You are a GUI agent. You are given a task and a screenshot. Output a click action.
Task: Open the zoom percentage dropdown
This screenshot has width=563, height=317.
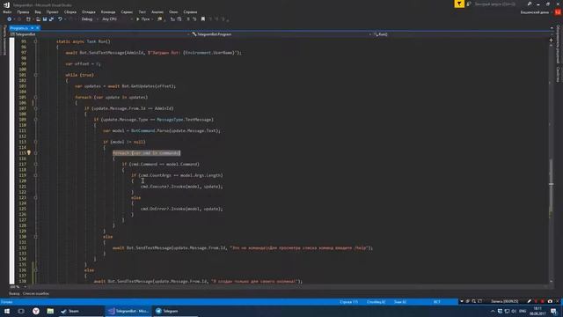[x=18, y=287]
